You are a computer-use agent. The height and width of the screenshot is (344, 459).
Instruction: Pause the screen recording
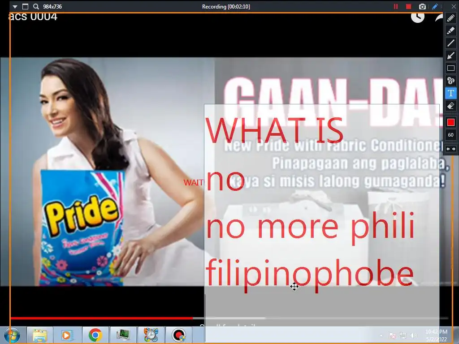(x=396, y=6)
